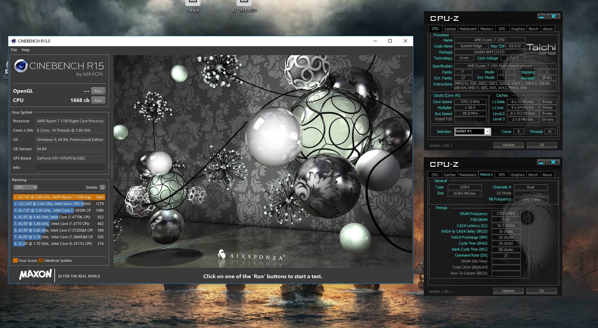598x328 pixels.
Task: Click the GeForce GTX 1070 GFX Board field
Action: tap(70, 158)
